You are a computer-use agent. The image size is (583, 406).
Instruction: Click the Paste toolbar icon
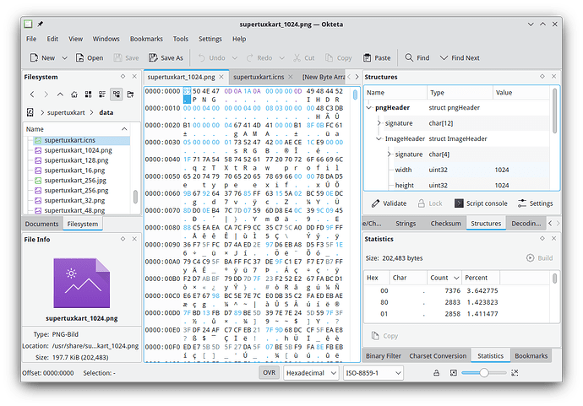(x=376, y=58)
